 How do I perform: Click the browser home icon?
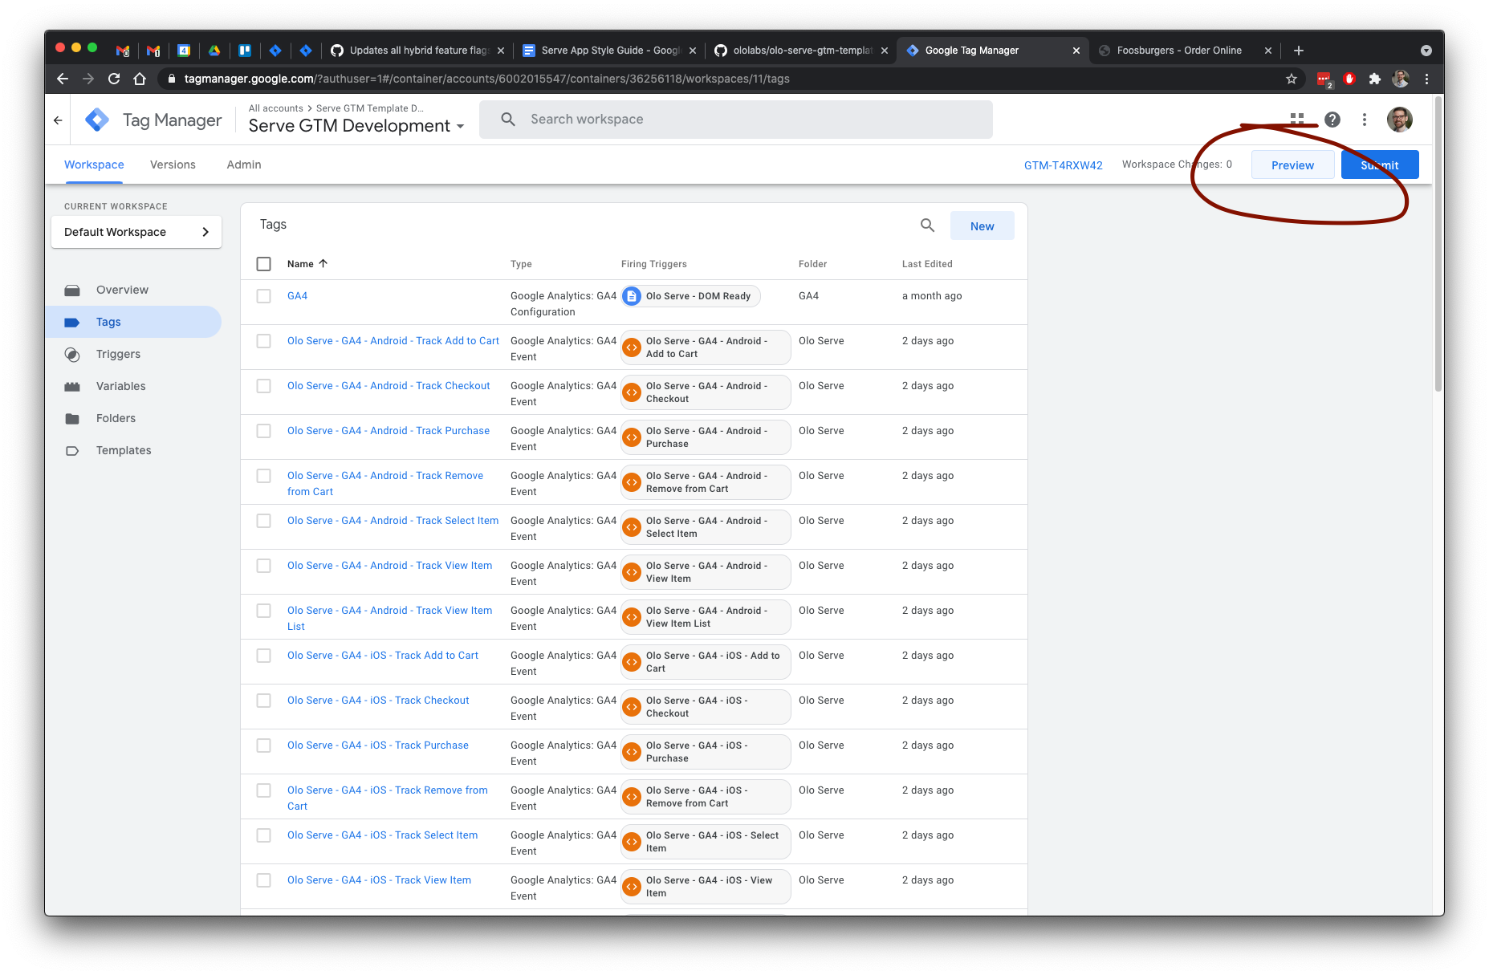[140, 79]
